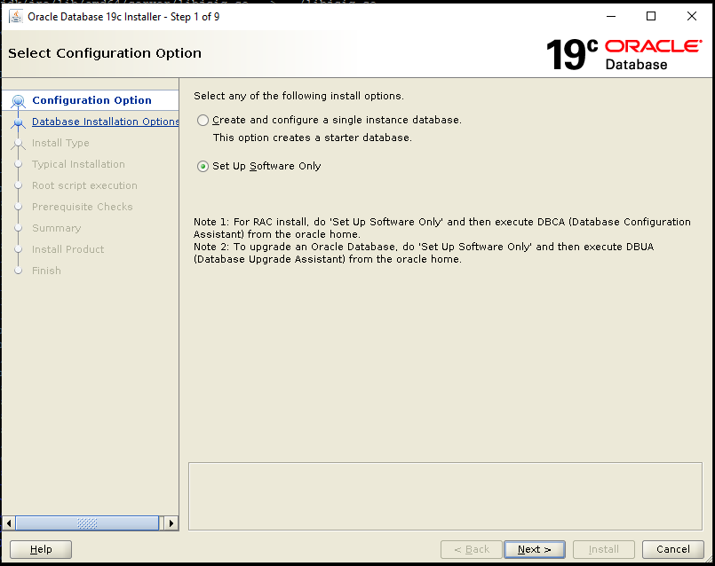Click the Install button
The image size is (715, 566).
tap(604, 550)
